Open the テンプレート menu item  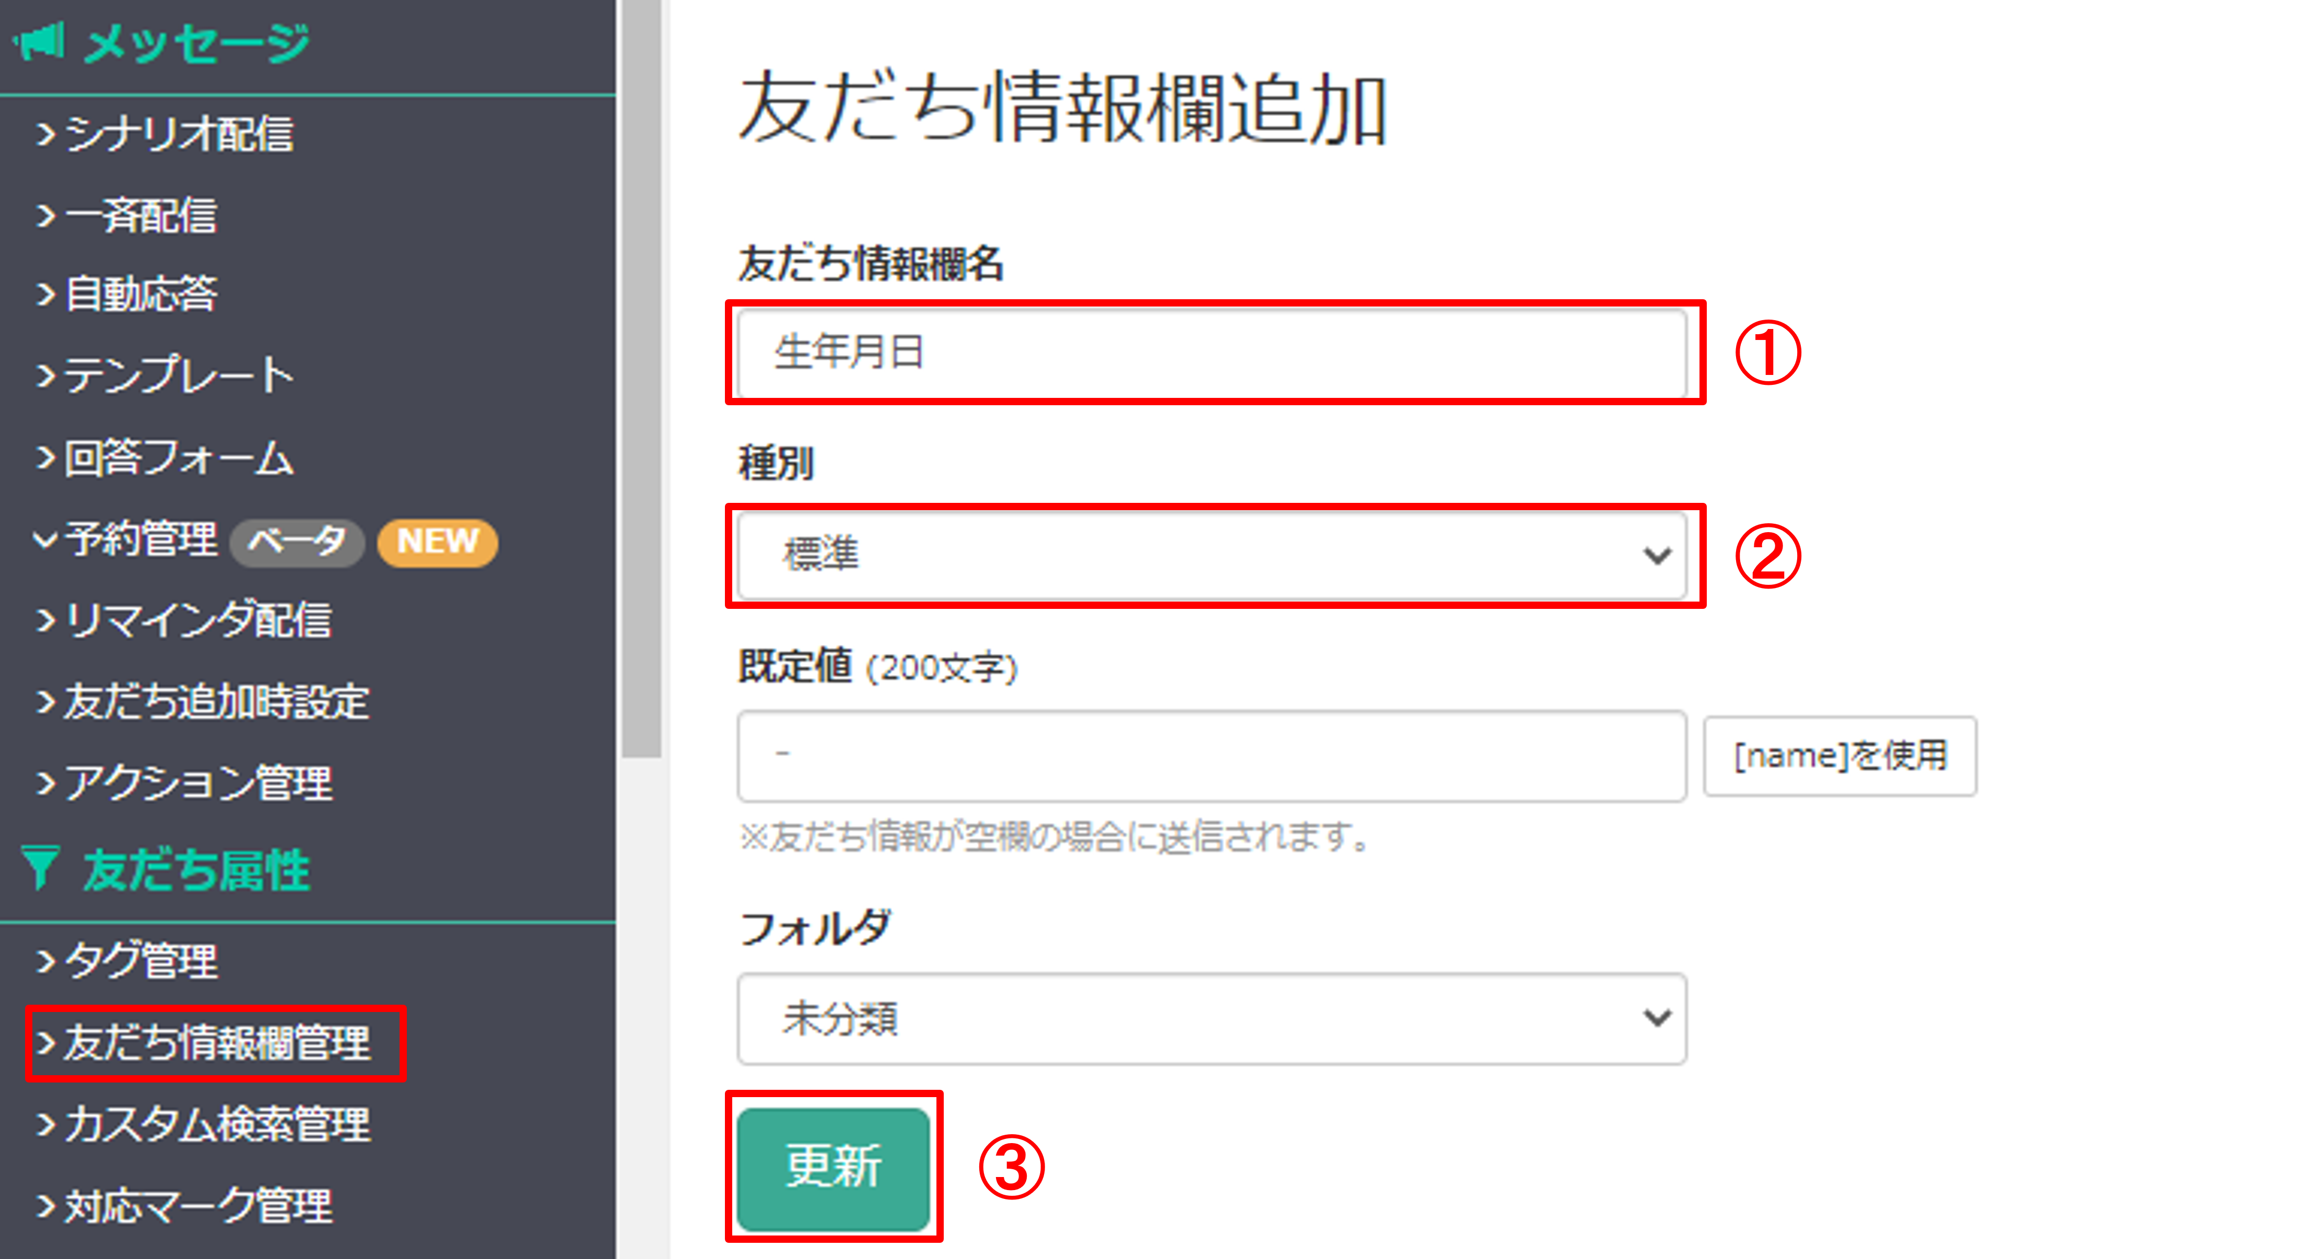click(x=179, y=375)
